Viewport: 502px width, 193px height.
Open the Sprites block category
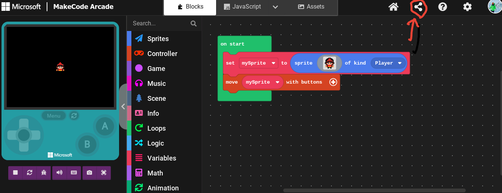click(x=164, y=39)
